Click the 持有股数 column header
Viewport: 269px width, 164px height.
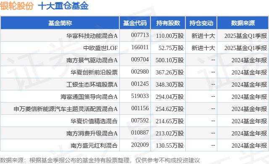(x=168, y=23)
